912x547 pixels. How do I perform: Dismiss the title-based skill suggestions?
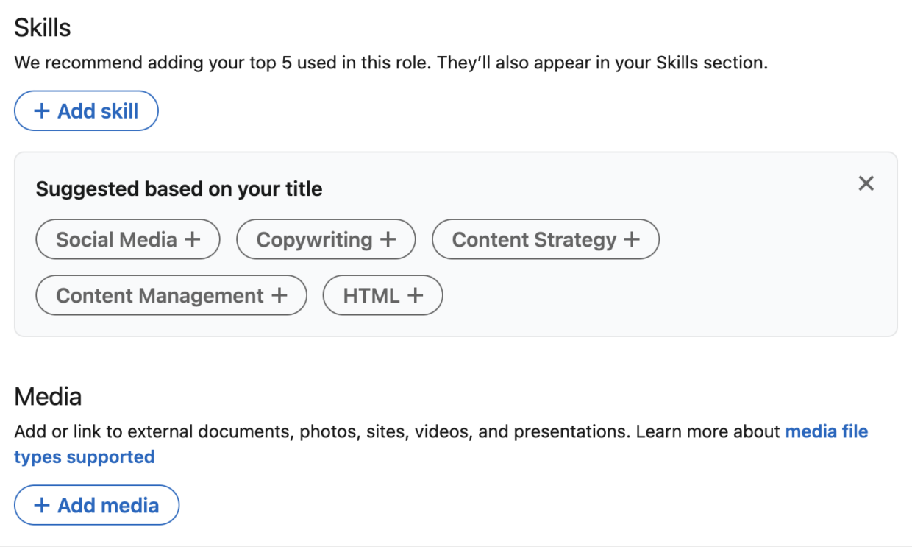tap(866, 183)
